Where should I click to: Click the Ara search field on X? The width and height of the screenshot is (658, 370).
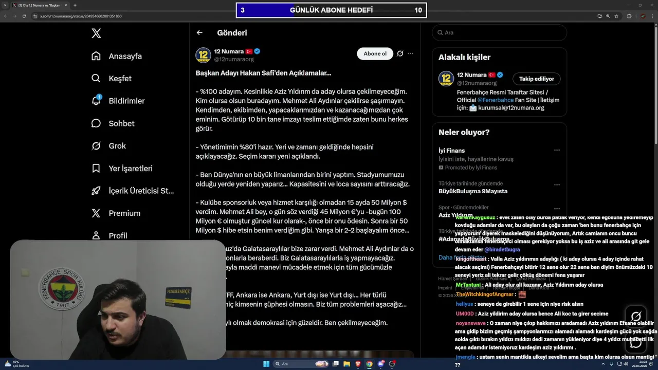[499, 32]
